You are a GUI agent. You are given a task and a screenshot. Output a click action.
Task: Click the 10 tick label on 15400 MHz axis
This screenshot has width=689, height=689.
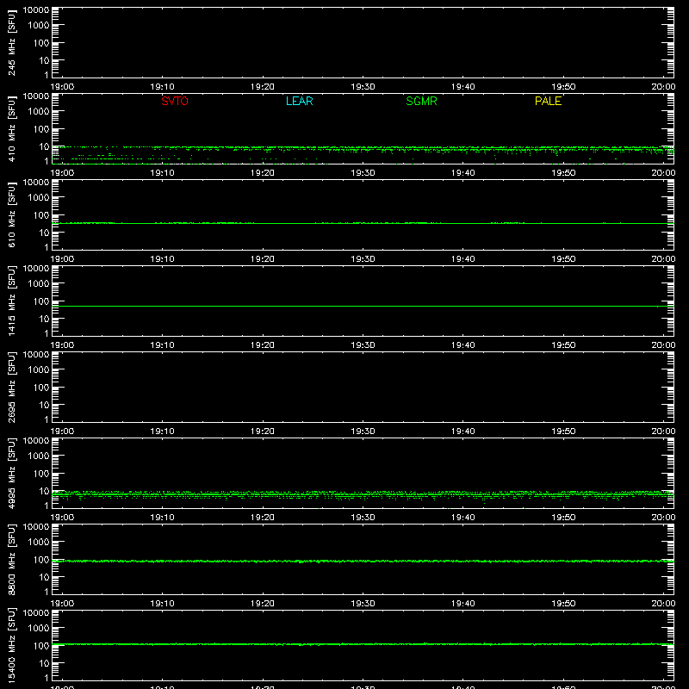[x=45, y=663]
